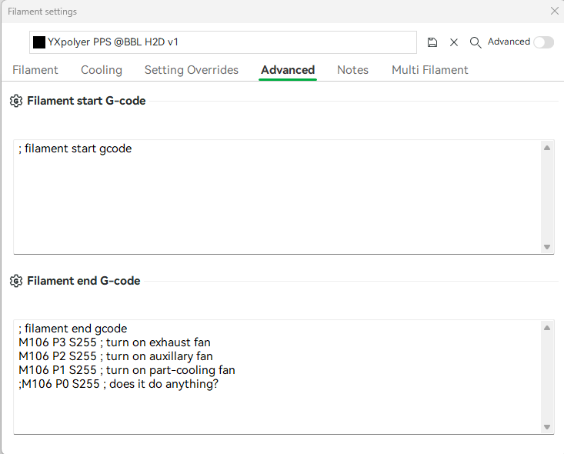The image size is (564, 454).
Task: Close the Filament settings window
Action: 555,11
